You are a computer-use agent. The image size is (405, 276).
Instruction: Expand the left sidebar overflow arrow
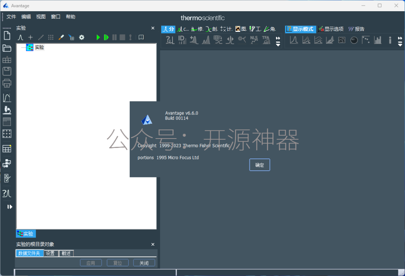9,207
